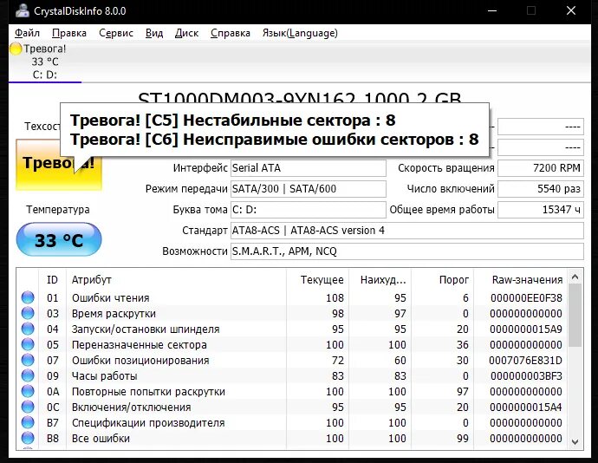Click the Наихуд... column header

click(x=380, y=280)
